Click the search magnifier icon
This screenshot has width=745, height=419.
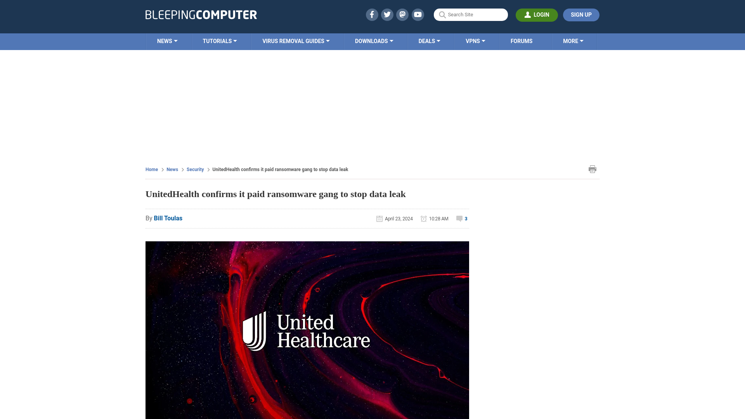click(442, 15)
